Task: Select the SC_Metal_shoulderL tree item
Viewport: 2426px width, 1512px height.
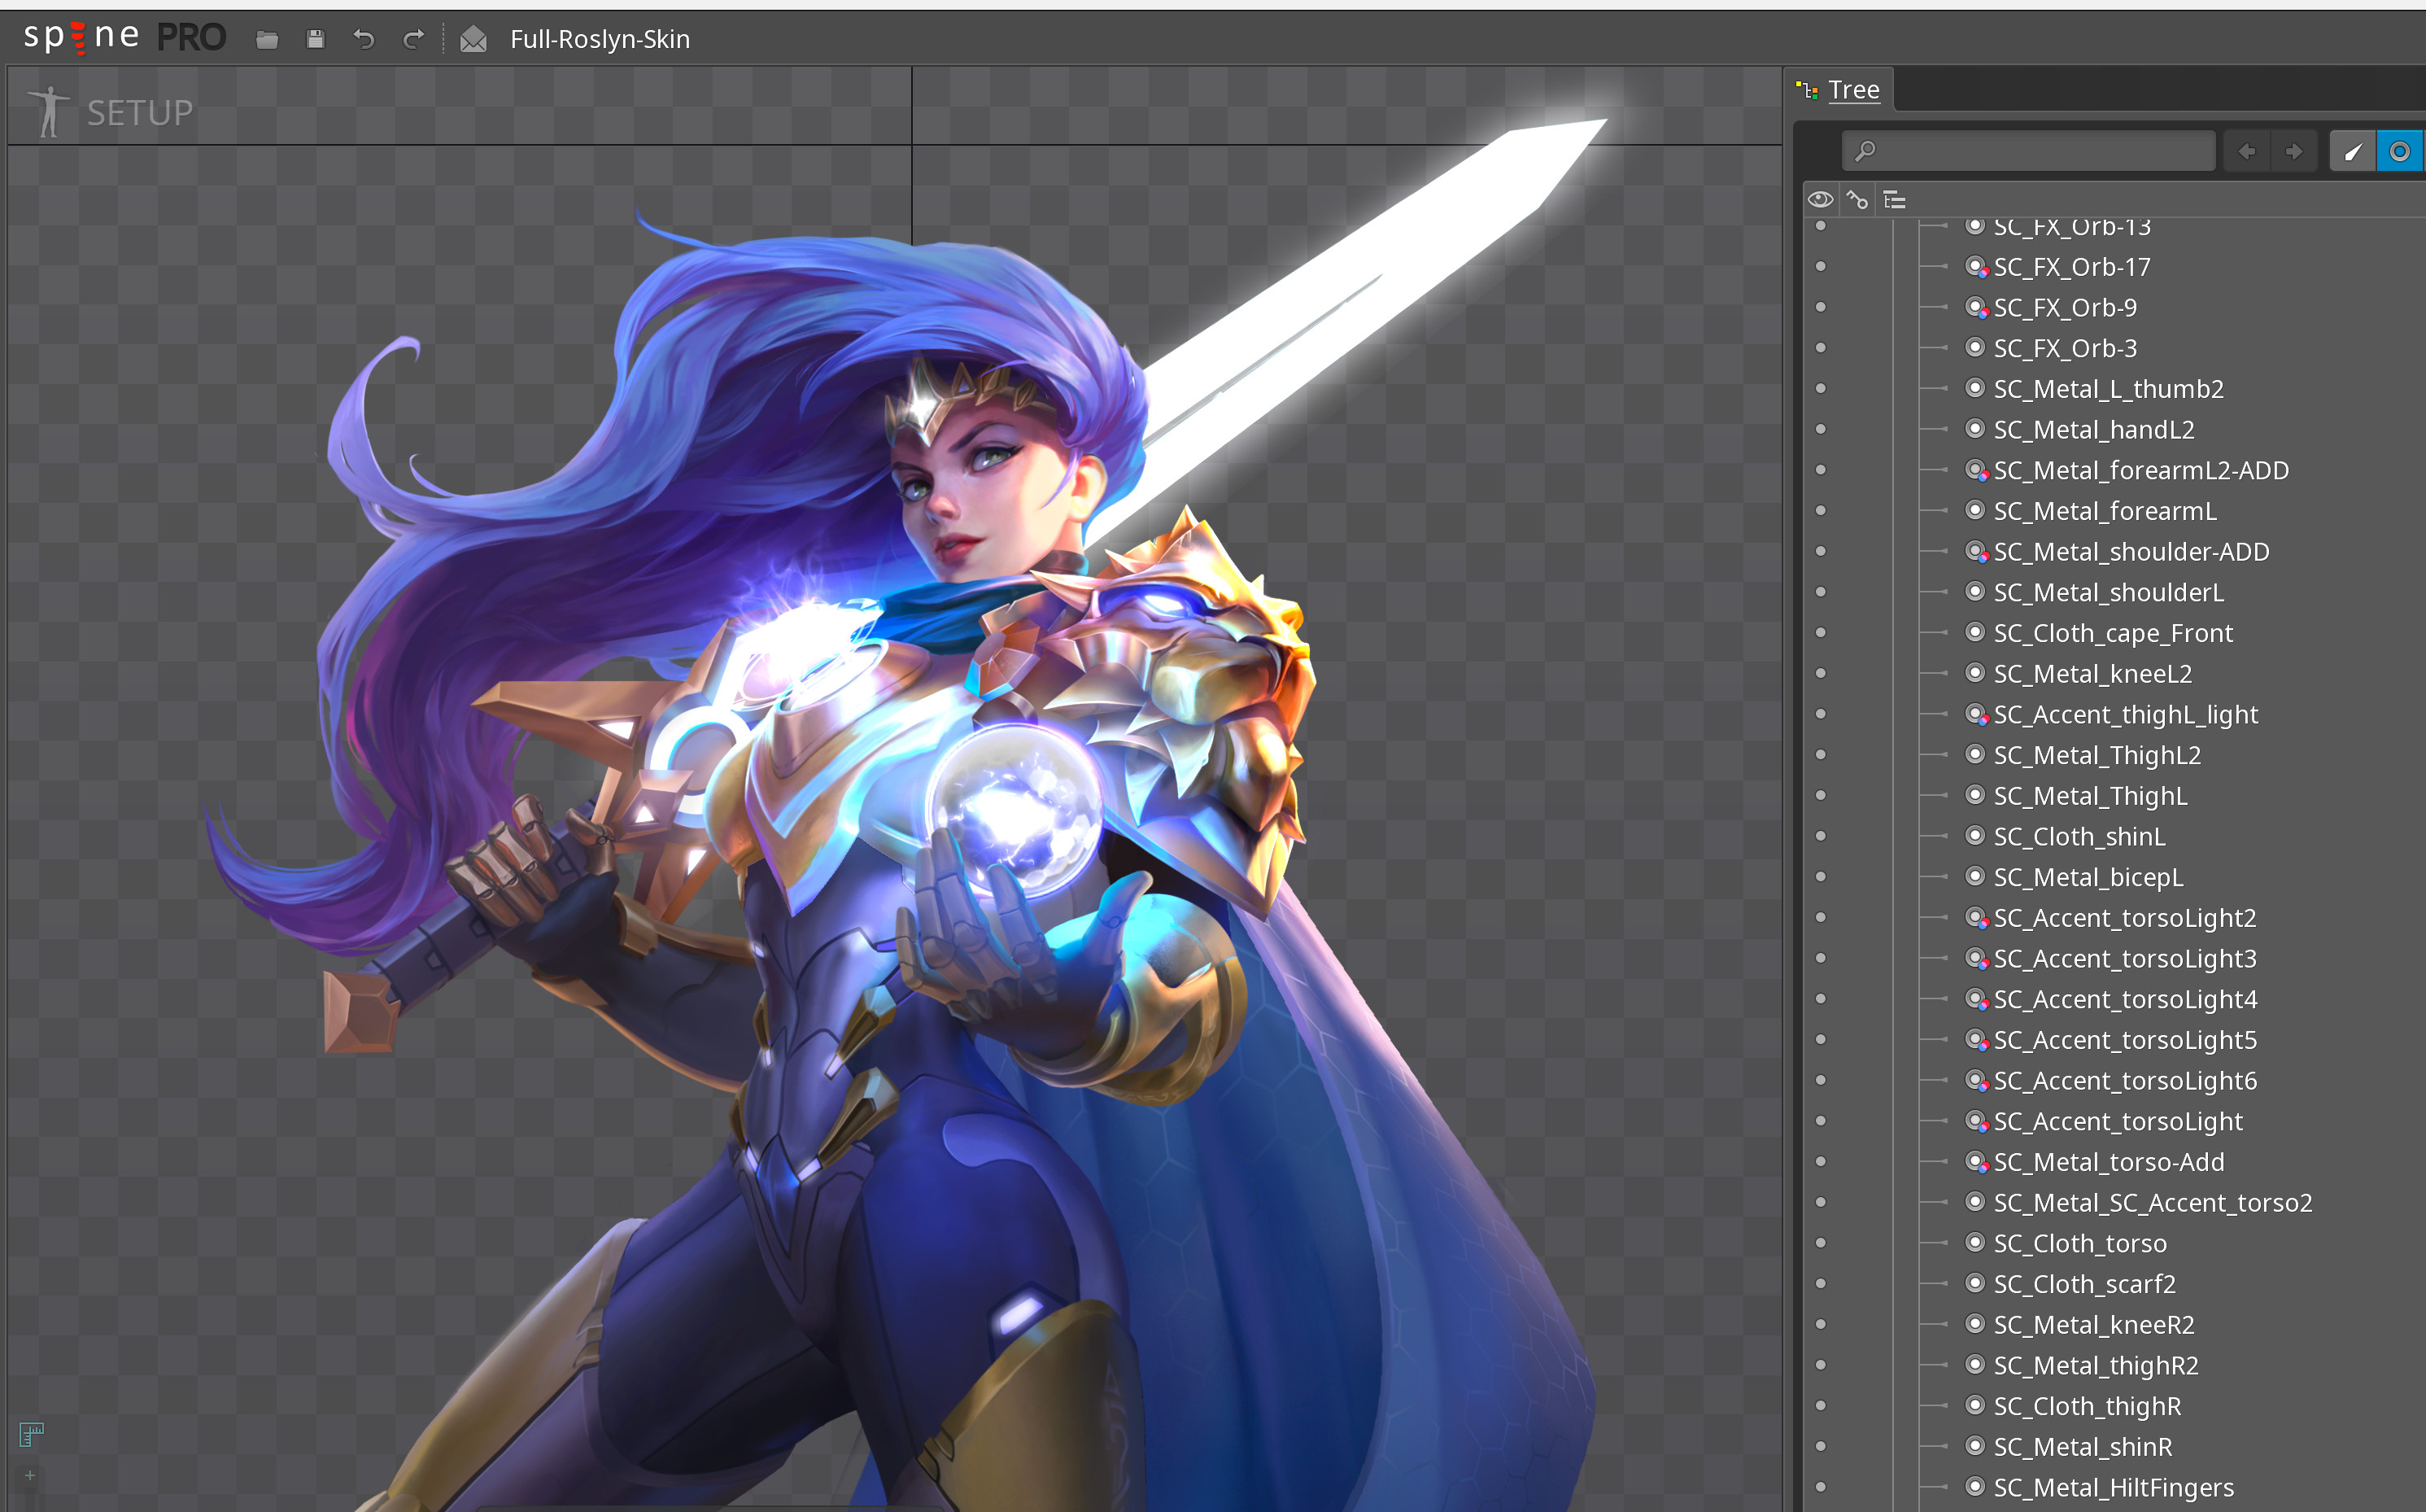Action: [2107, 592]
